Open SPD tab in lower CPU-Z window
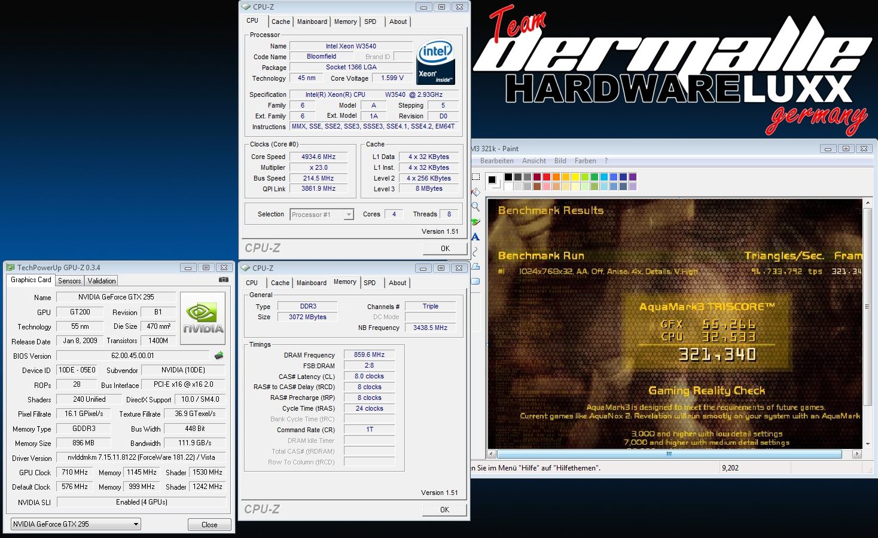The image size is (878, 538). (370, 283)
